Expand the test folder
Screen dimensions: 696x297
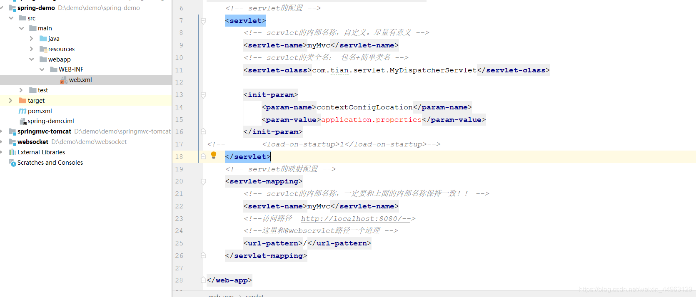pos(21,90)
